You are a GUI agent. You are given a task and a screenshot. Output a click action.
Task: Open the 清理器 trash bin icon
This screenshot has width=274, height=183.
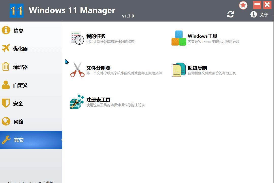(6, 67)
